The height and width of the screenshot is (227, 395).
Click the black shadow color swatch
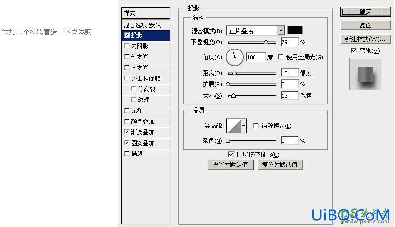pyautogui.click(x=295, y=30)
